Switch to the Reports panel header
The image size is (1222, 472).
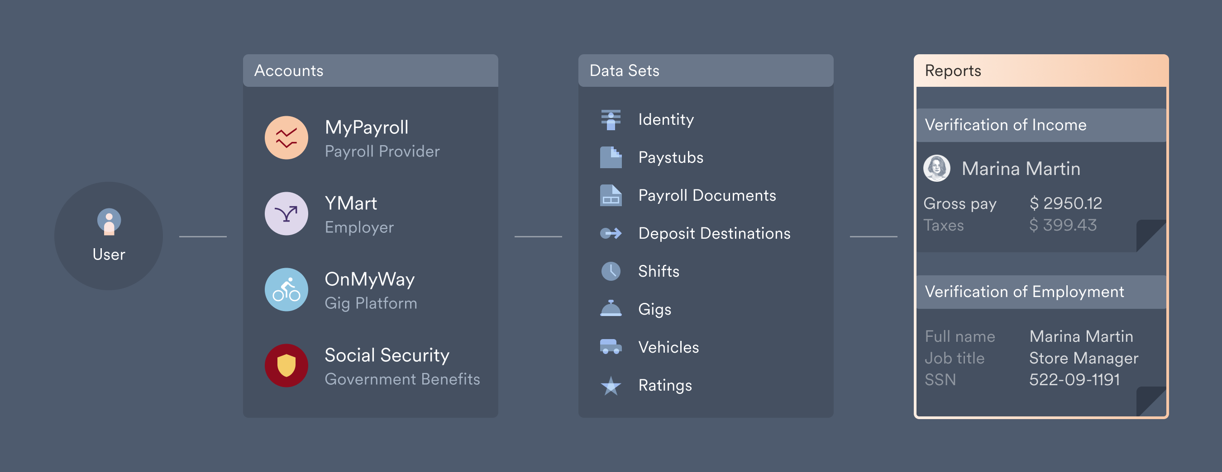[x=1041, y=71]
